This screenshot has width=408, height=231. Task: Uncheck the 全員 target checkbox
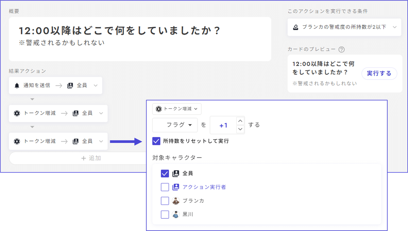pyautogui.click(x=165, y=174)
